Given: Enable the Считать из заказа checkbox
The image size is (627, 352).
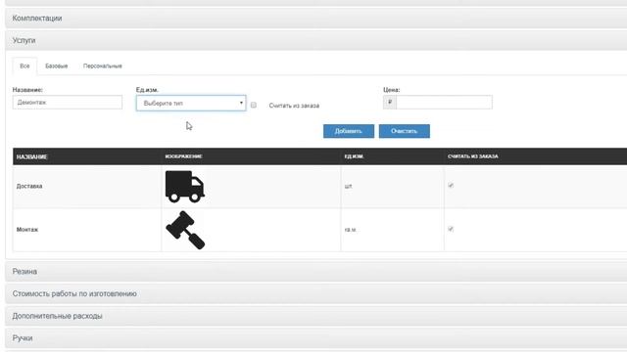Looking at the screenshot, I should 254,105.
